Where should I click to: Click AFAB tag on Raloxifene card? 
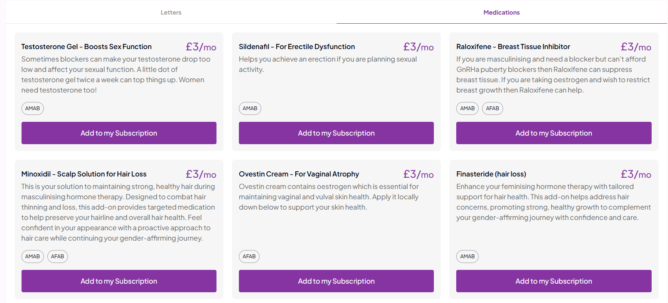pyautogui.click(x=492, y=108)
